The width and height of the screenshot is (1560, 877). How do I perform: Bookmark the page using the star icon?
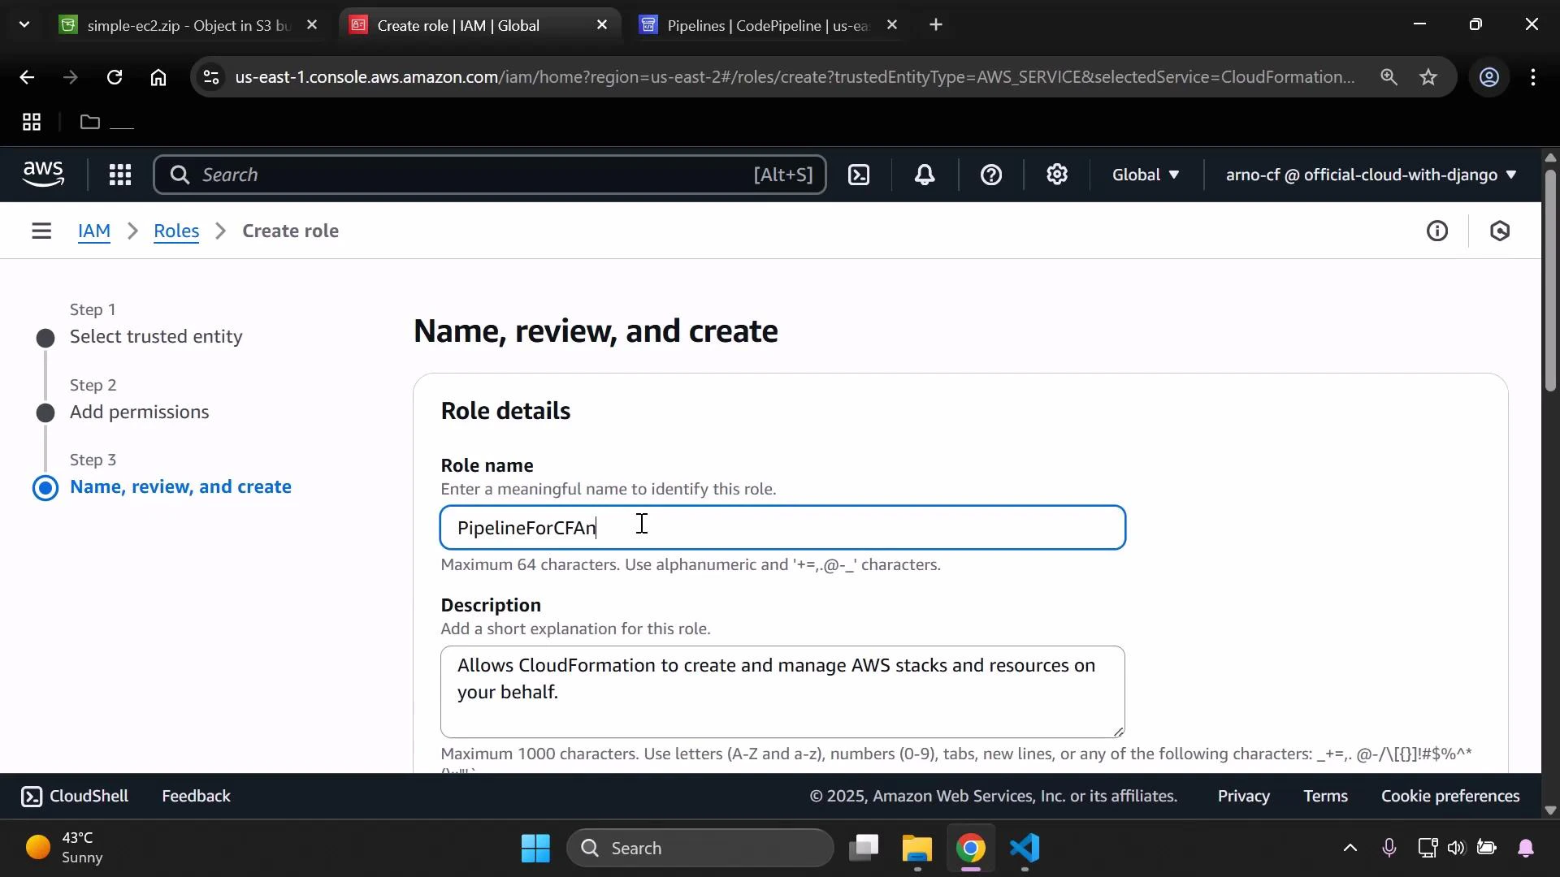(x=1429, y=77)
